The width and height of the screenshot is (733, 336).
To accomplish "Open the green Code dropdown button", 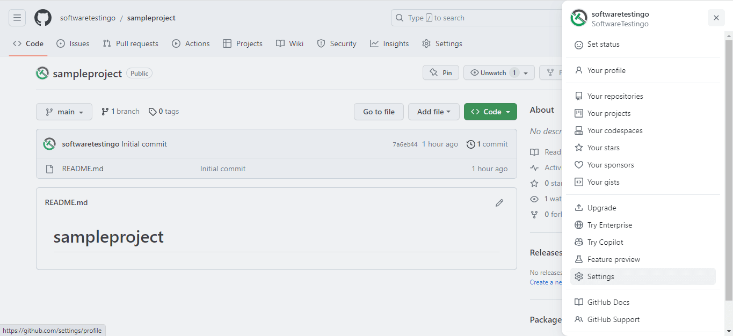I will coord(490,112).
